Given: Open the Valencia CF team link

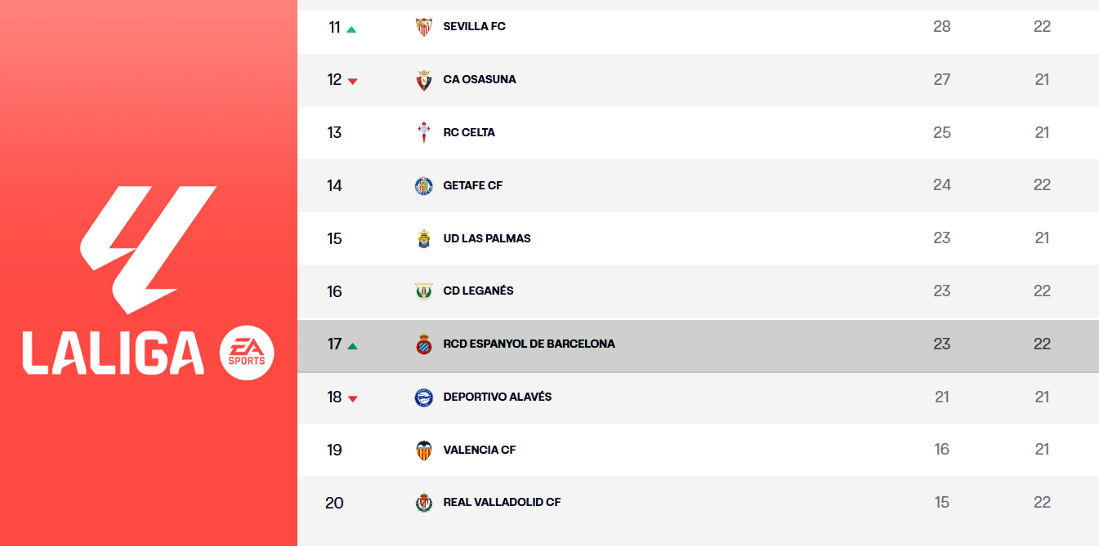Looking at the screenshot, I should tap(479, 450).
